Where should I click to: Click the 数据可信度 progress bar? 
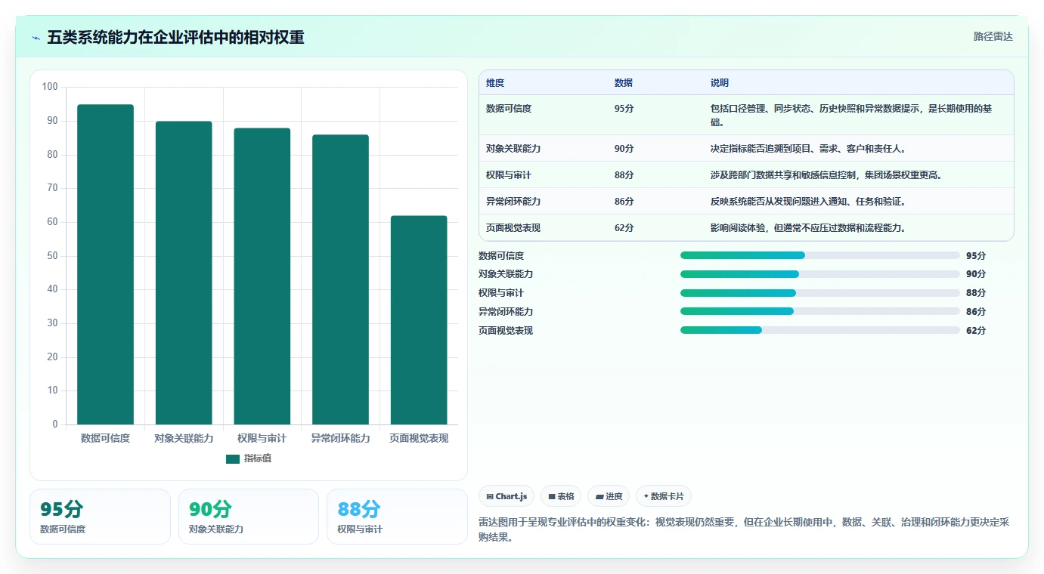(820, 255)
